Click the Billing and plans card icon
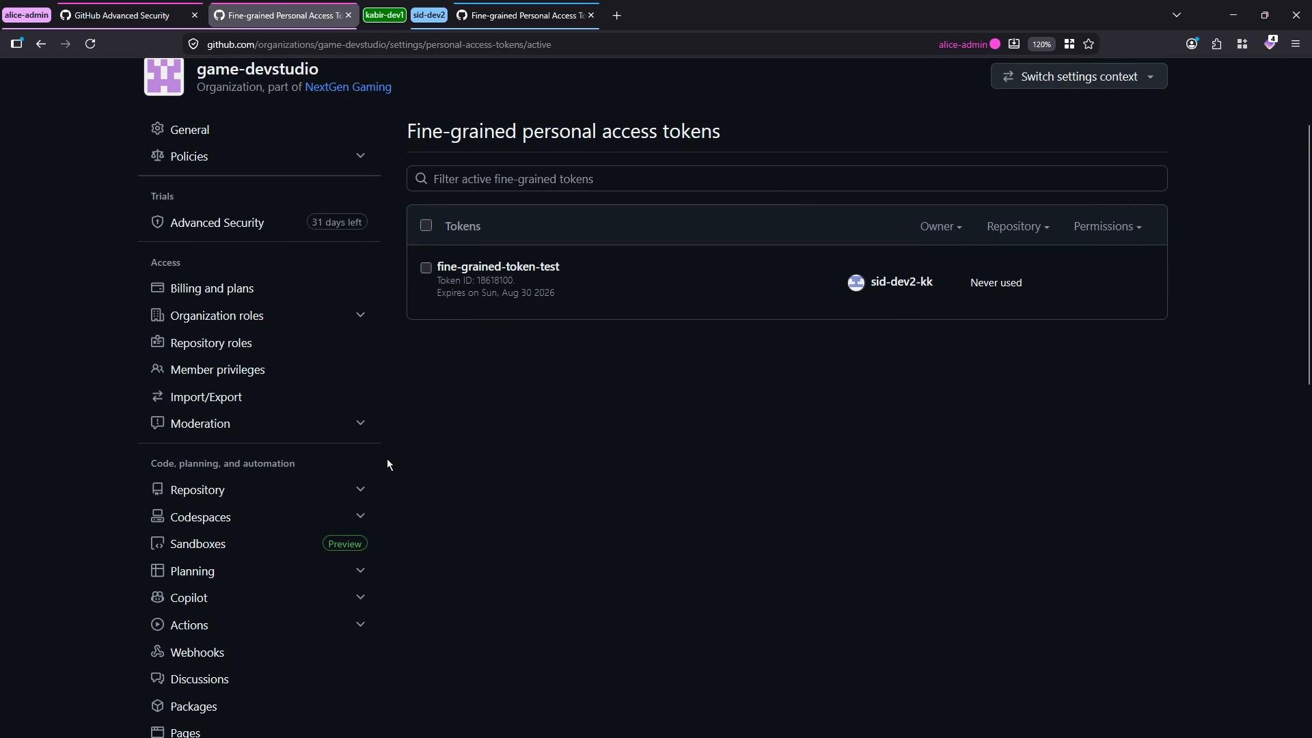1312x738 pixels. (157, 288)
